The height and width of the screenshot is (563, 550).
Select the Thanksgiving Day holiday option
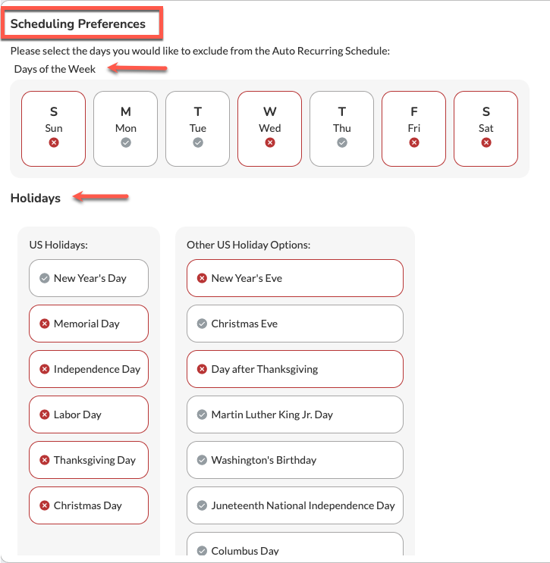(x=89, y=460)
